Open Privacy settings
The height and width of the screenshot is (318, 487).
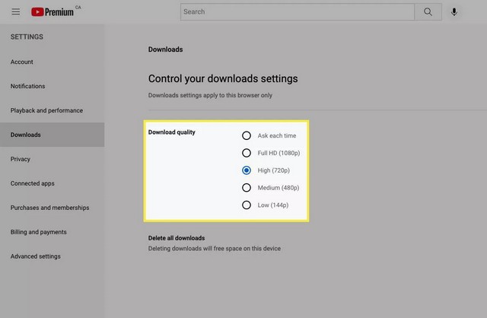pyautogui.click(x=53, y=159)
